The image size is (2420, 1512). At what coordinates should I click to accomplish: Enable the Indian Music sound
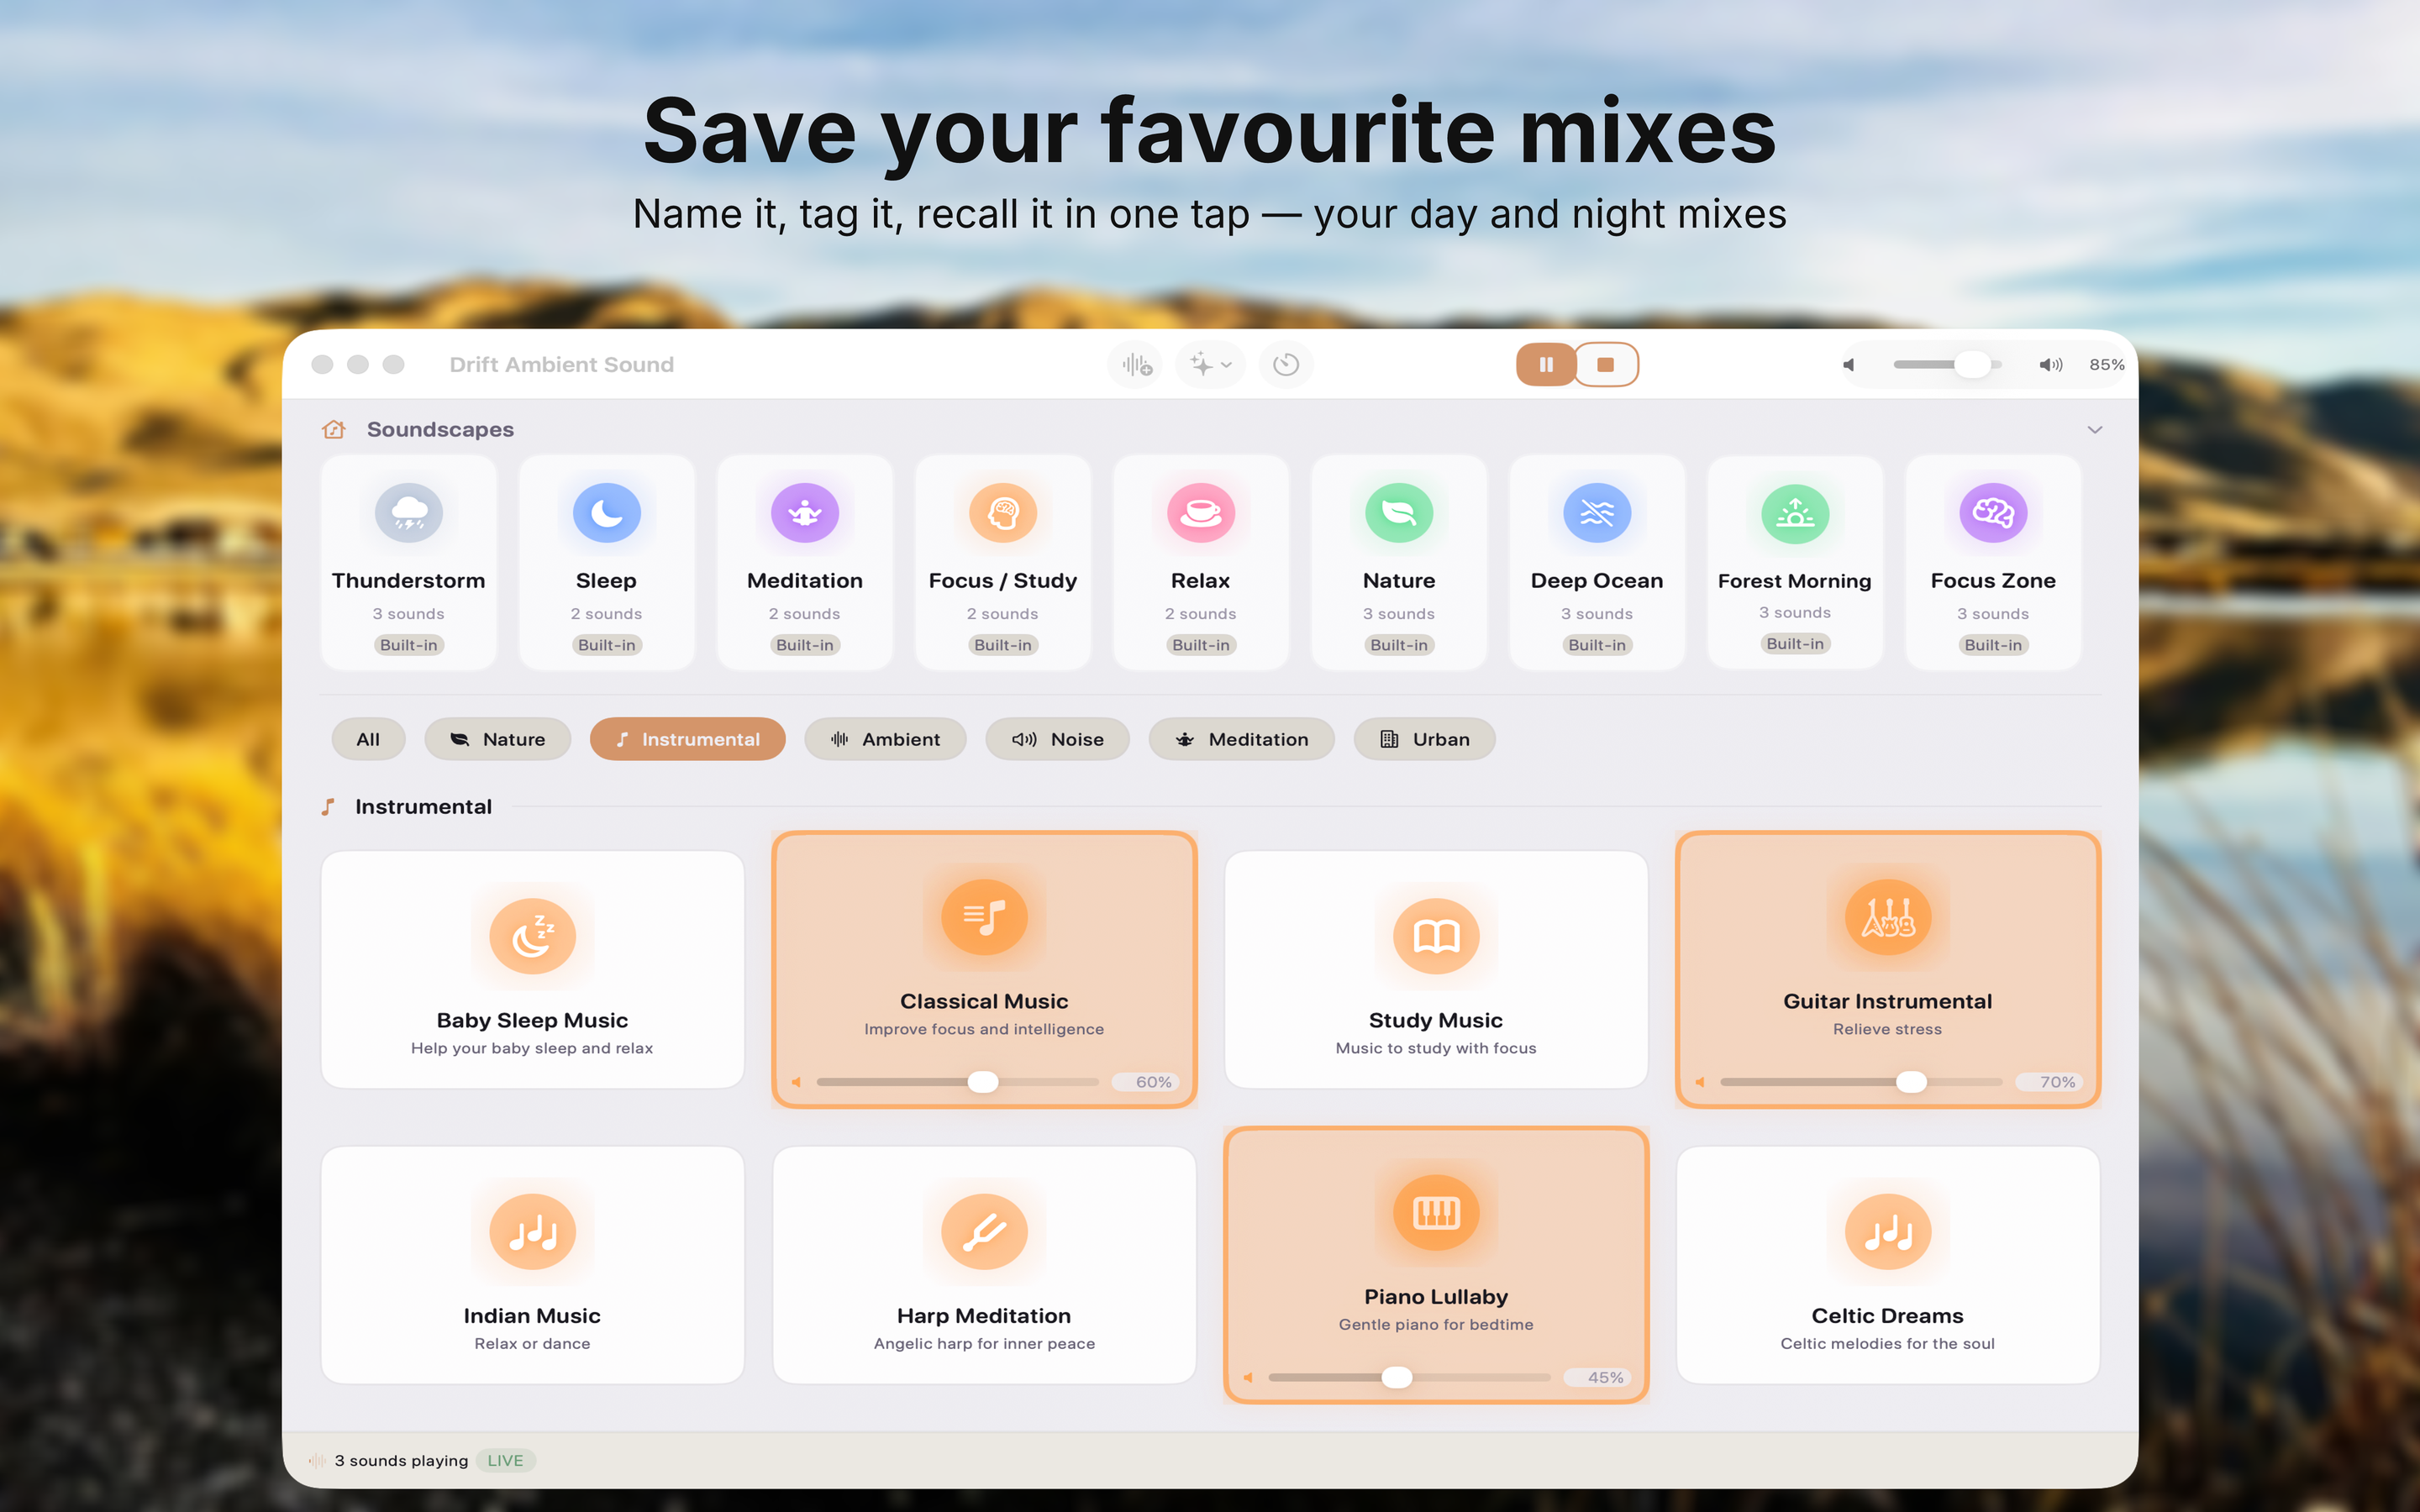(532, 1265)
